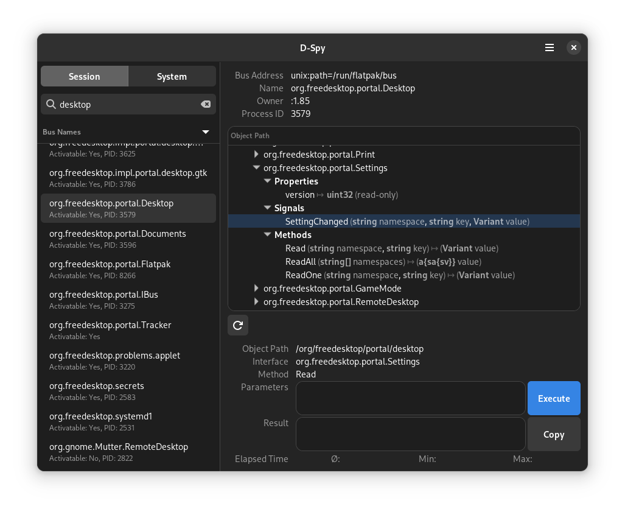Expand org.freedesktop.portal.RemoteDesktop interface
The height and width of the screenshot is (512, 625).
256,302
